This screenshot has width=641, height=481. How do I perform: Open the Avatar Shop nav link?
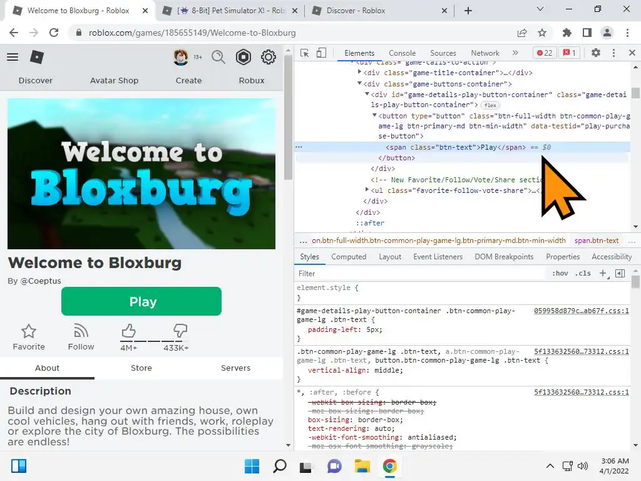click(x=114, y=81)
